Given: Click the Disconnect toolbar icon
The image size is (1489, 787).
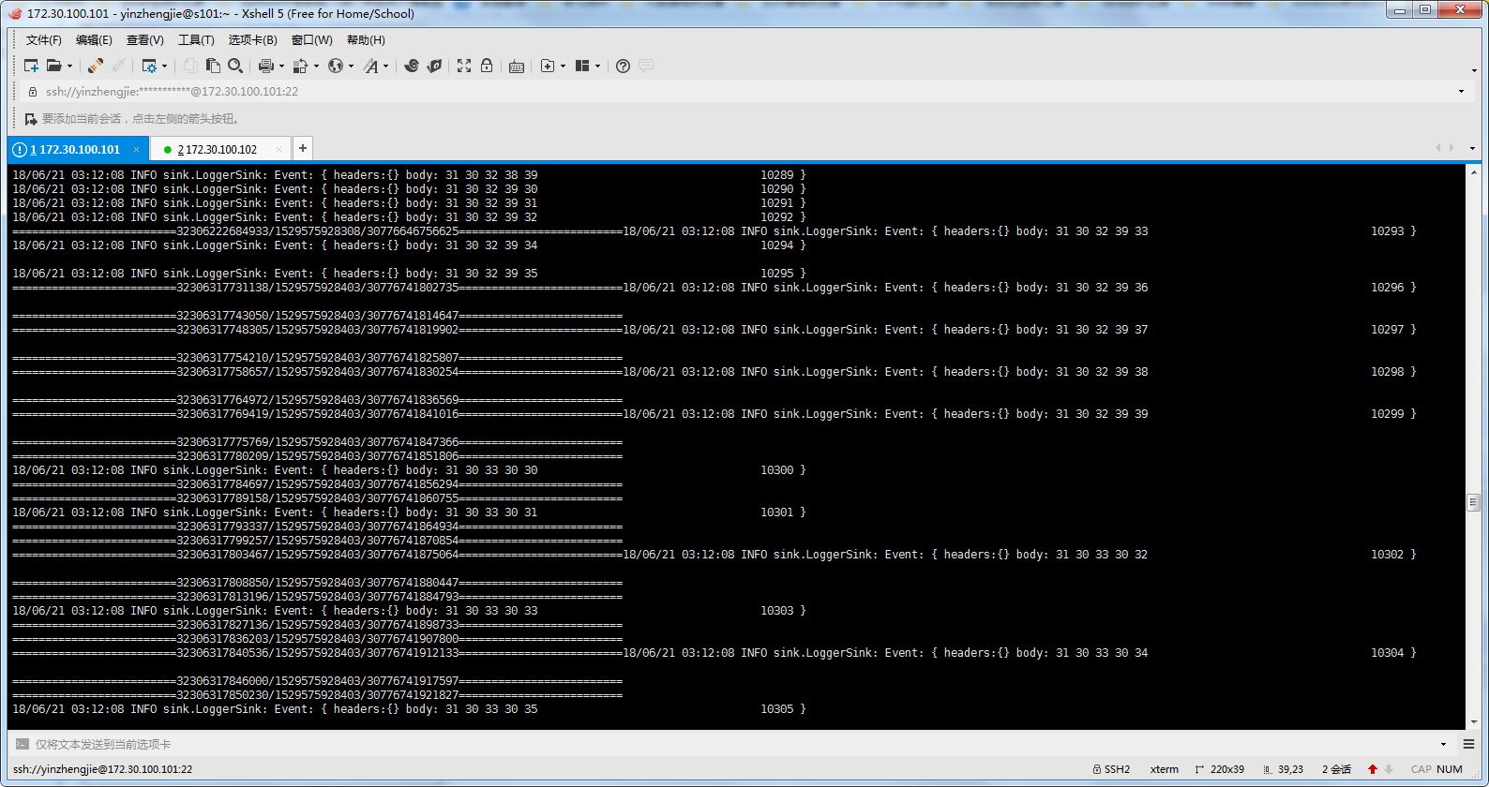Looking at the screenshot, I should pyautogui.click(x=118, y=66).
